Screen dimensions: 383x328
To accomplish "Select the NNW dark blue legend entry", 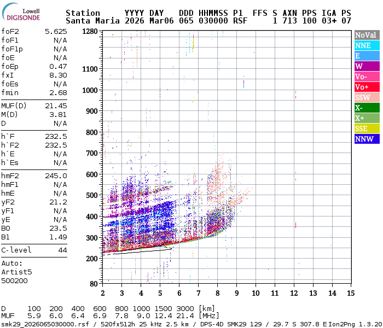I will pyautogui.click(x=367, y=139).
